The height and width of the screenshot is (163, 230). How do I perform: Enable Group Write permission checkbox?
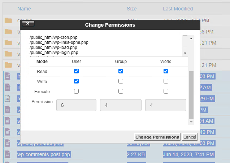[121, 81]
